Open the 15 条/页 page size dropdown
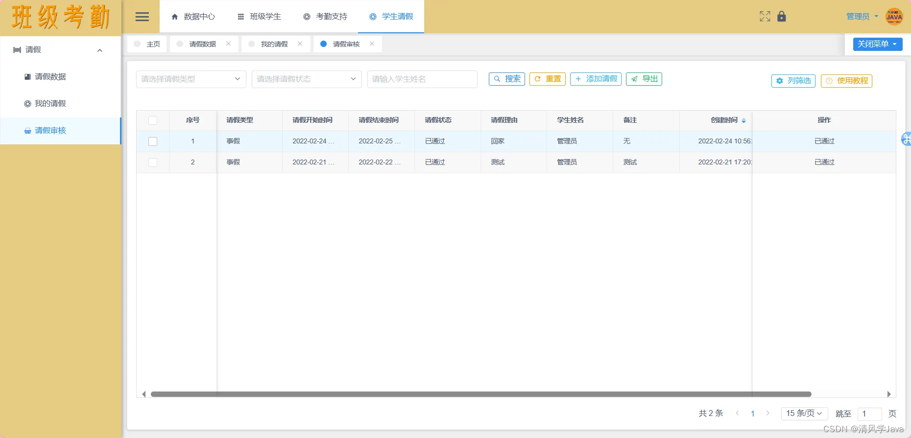 click(x=804, y=414)
